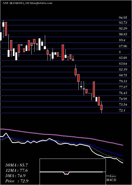Click the 92.29 price level label
Viewport: 132px width, 185px height.
123,29
